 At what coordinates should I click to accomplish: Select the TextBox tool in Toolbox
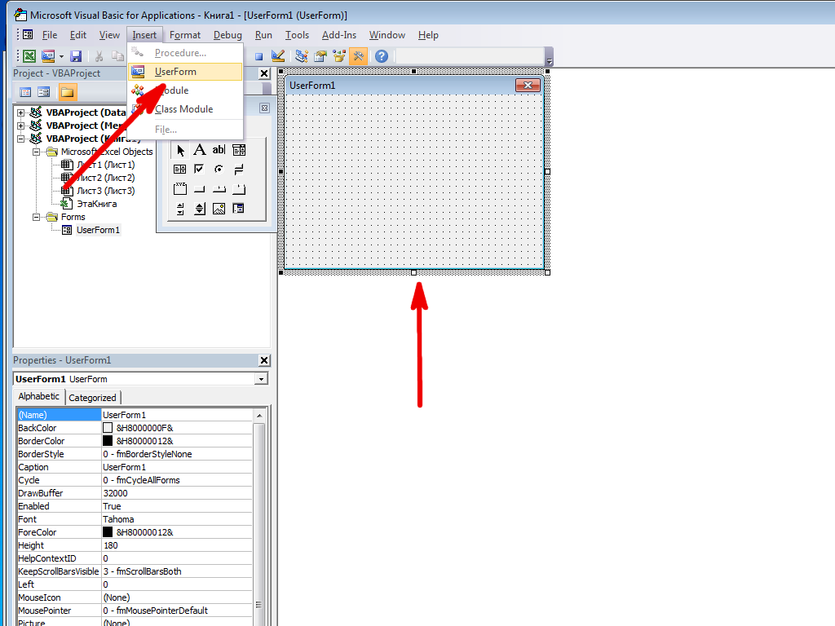[219, 150]
